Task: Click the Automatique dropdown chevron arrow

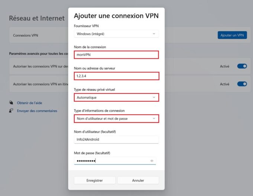Action: [154, 97]
